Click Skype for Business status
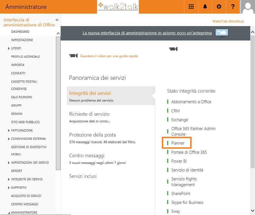Image resolution: width=255 pixels, height=215 pixels. click(x=187, y=203)
